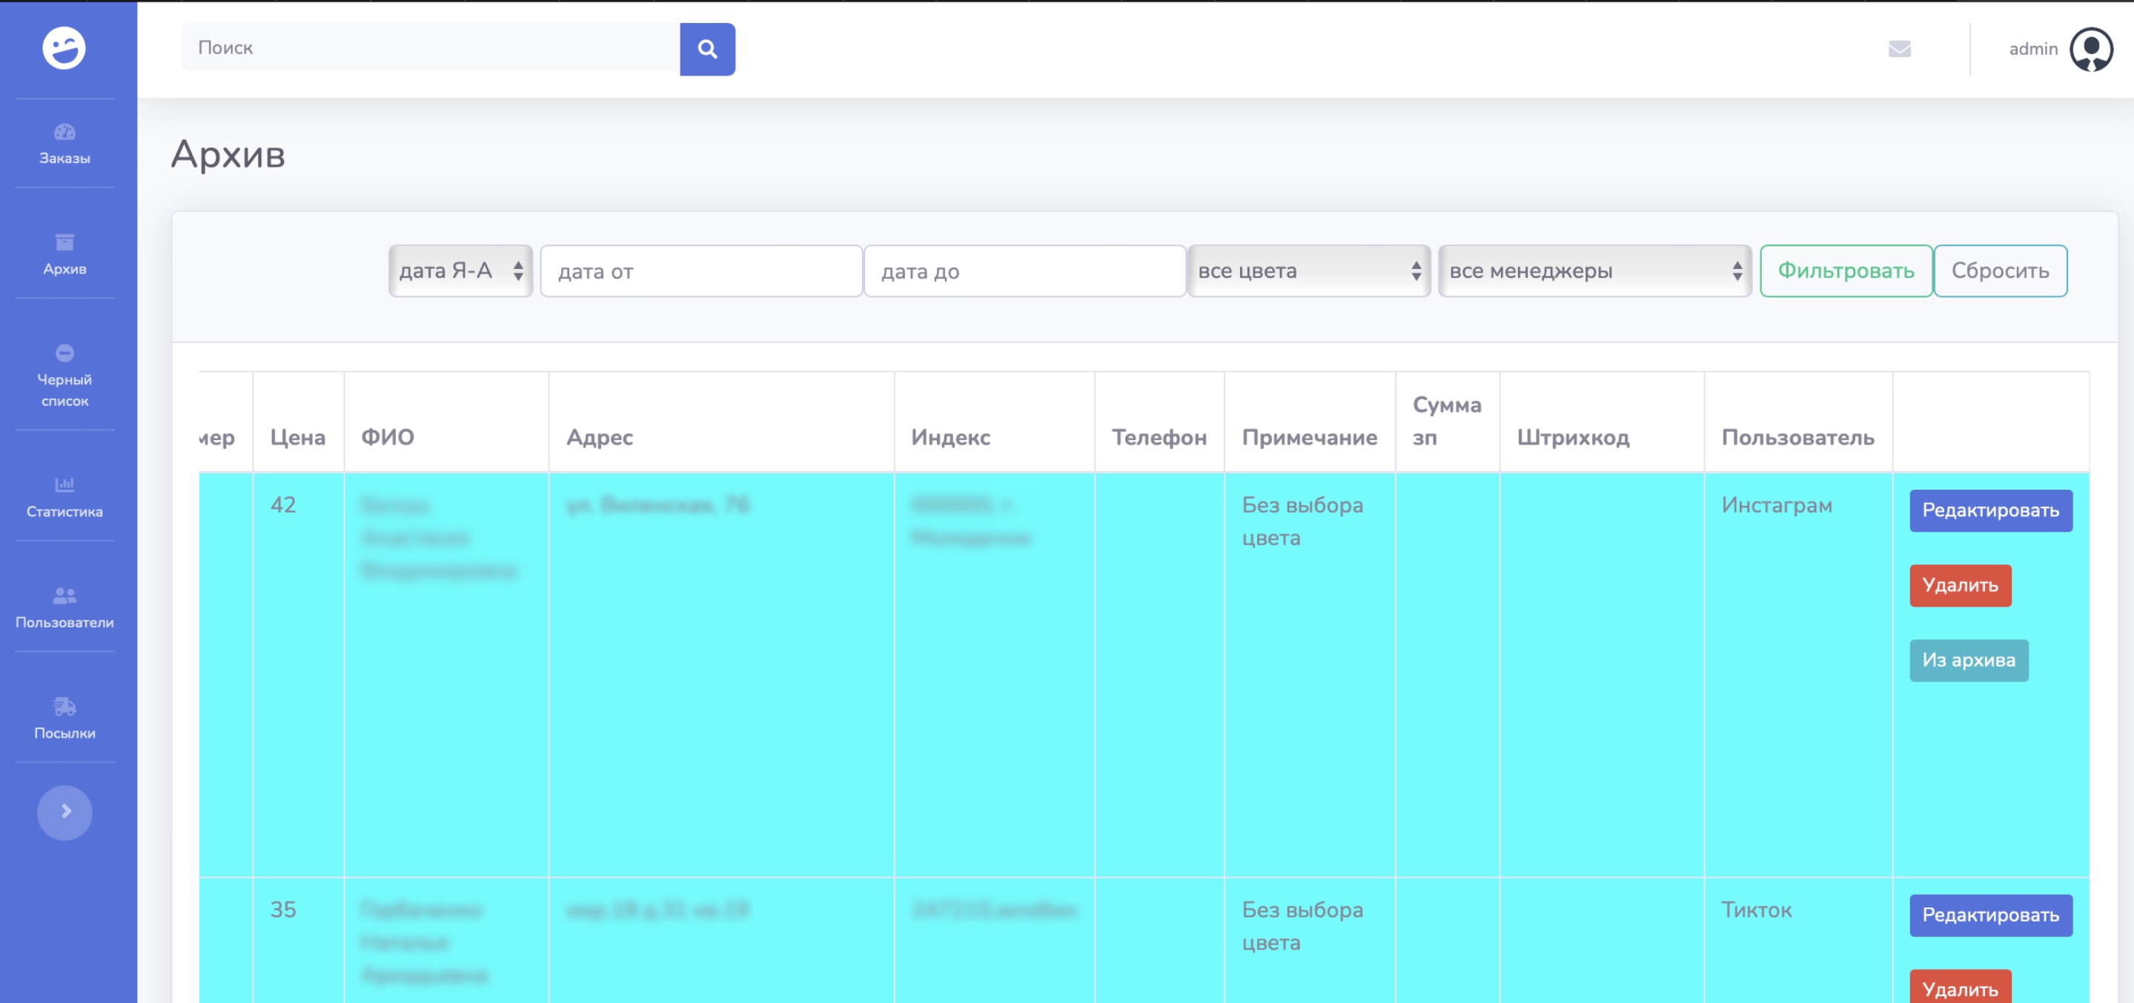Image resolution: width=2134 pixels, height=1003 pixels.
Task: Open messages via the envelope icon
Action: [1901, 50]
